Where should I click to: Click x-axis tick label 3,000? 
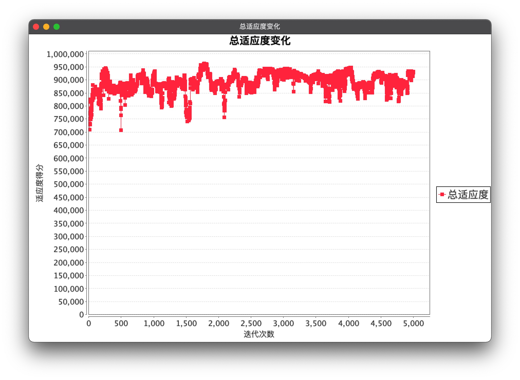pyautogui.click(x=283, y=323)
